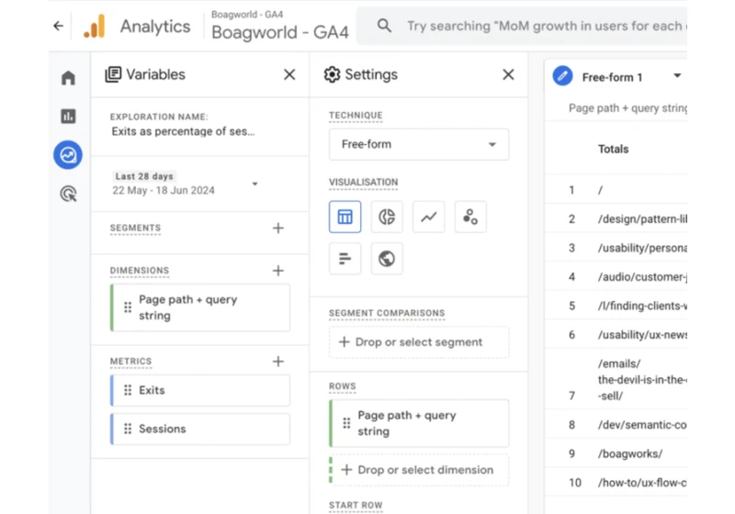
Task: Click the TECHNIQUE section label
Action: pyautogui.click(x=356, y=115)
